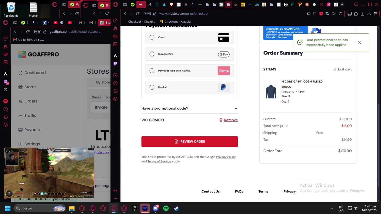
Task: Open Spotify icon in GoAffPro window sidebar
Action: 6,101
